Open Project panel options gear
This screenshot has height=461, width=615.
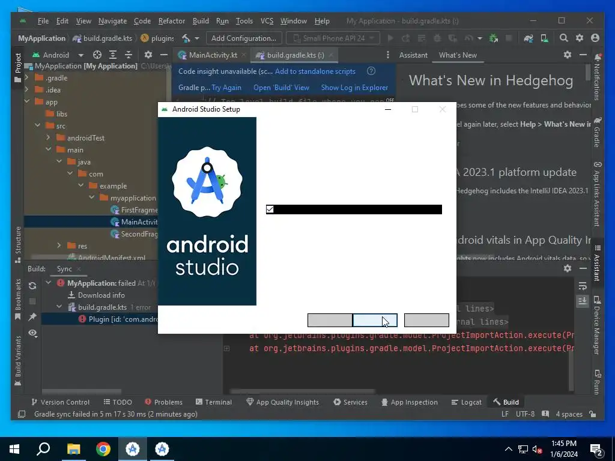148,55
